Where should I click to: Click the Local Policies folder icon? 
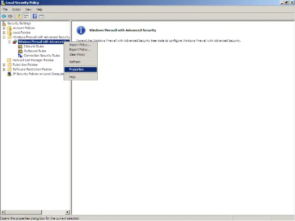click(x=9, y=33)
